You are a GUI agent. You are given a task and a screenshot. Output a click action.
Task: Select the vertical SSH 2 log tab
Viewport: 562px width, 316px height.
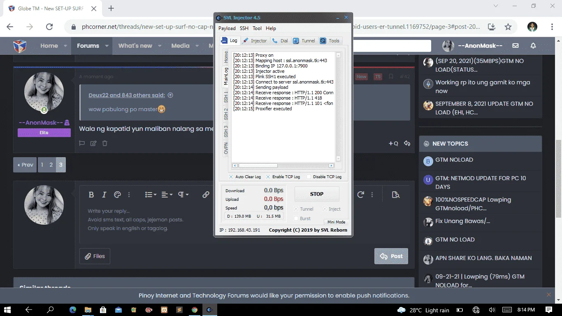click(x=226, y=114)
